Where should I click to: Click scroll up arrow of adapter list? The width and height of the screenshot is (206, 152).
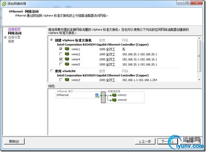[199, 38]
